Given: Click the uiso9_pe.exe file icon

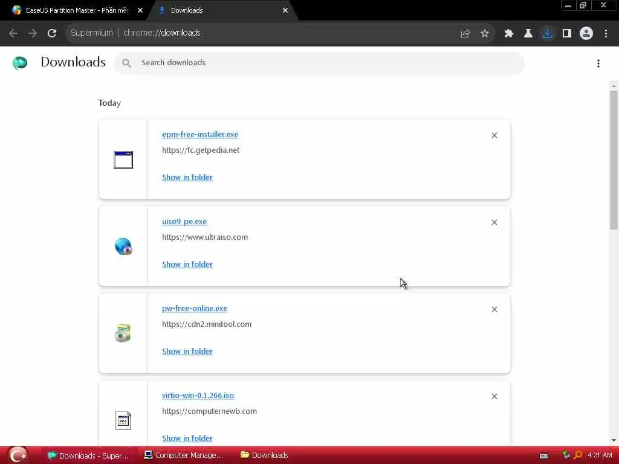Looking at the screenshot, I should click(x=123, y=246).
